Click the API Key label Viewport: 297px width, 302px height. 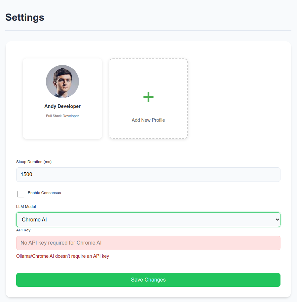(x=23, y=230)
